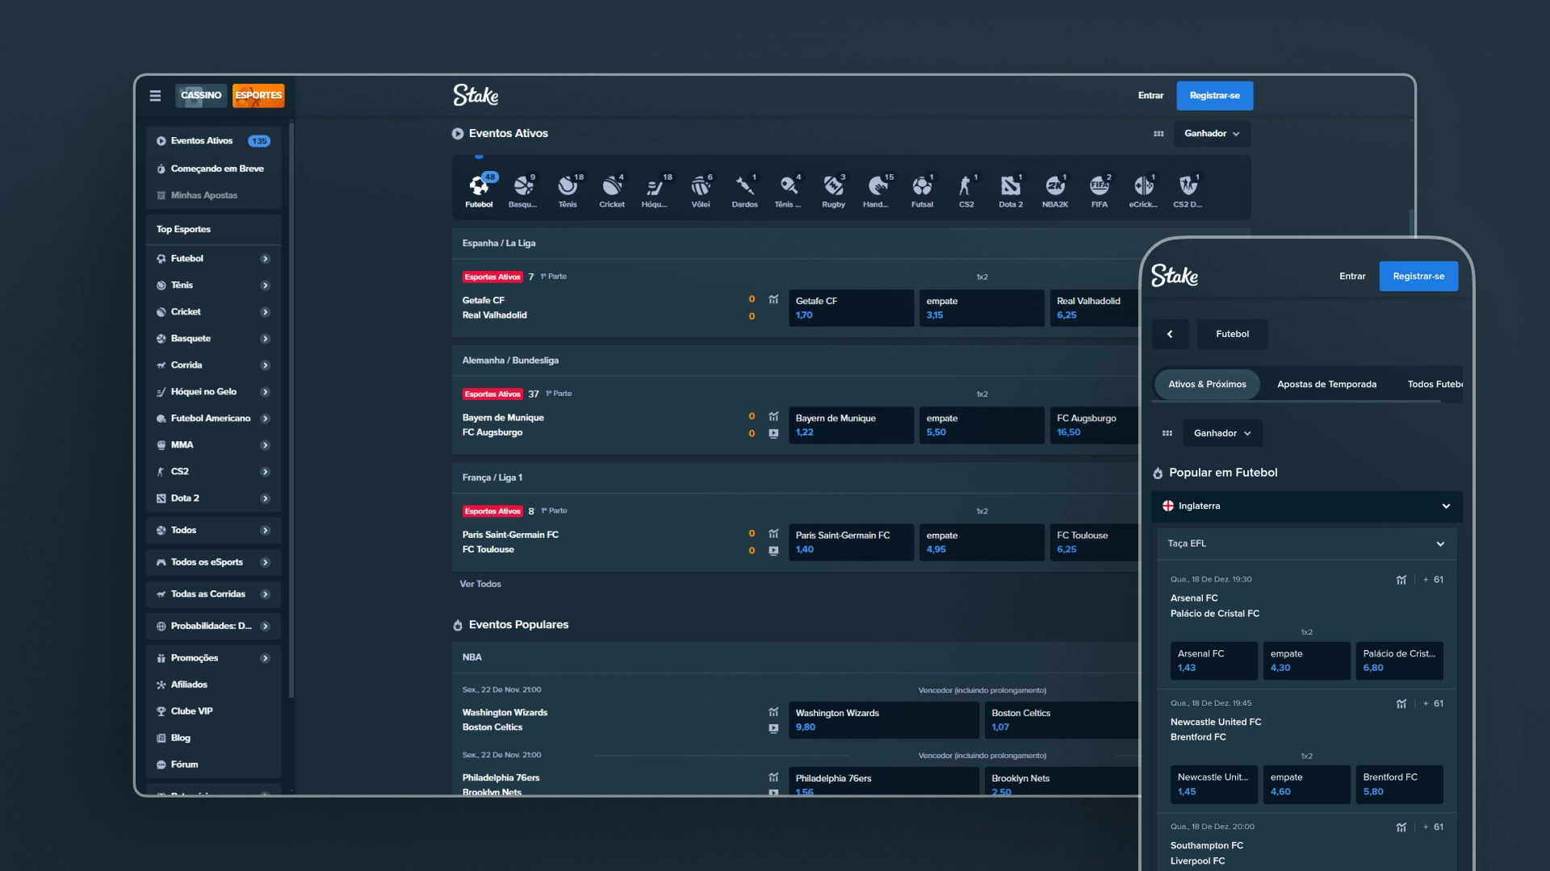Open stats icon for Arsenal FC match
Viewport: 1550px width, 871px height.
pyautogui.click(x=1401, y=580)
